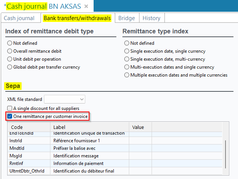
Task: Switch to the Bridge tab
Action: click(126, 18)
